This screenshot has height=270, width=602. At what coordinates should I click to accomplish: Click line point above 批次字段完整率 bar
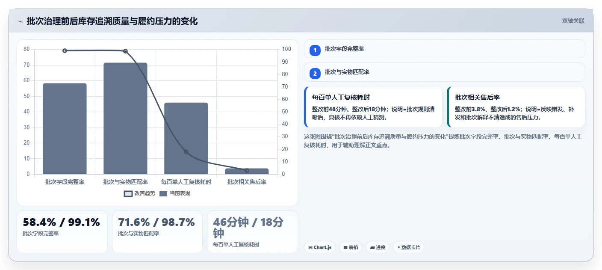(65, 50)
